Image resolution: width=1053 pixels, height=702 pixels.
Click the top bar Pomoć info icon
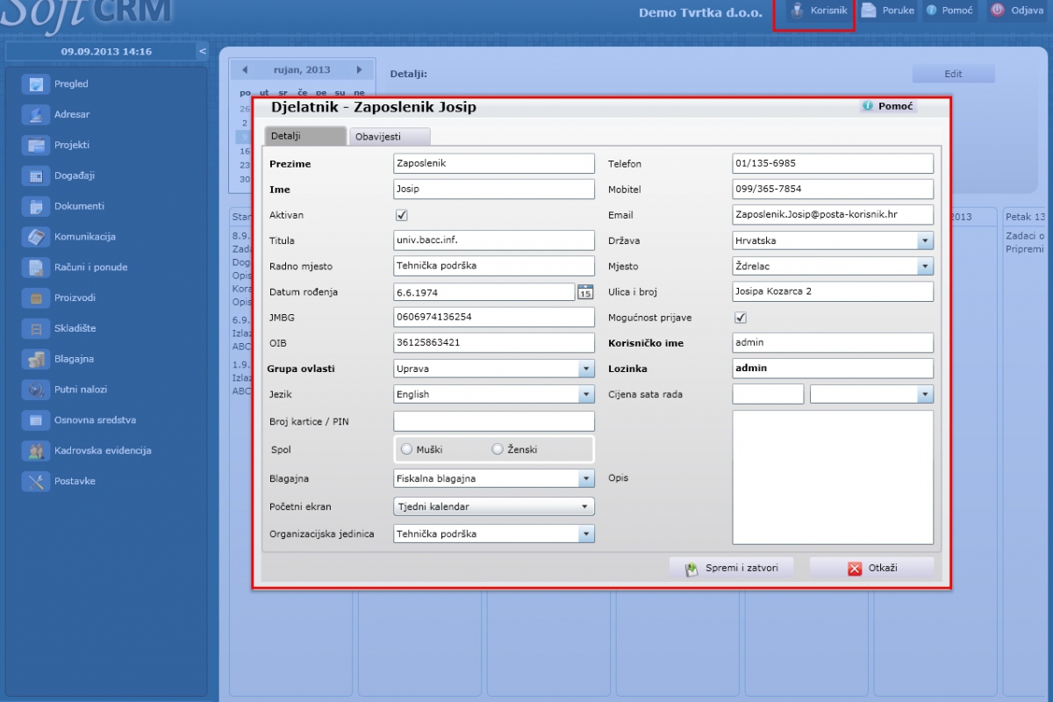click(932, 11)
